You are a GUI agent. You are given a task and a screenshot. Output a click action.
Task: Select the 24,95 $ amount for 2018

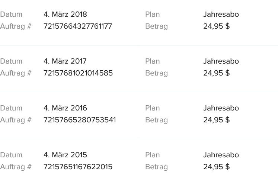coord(217,26)
